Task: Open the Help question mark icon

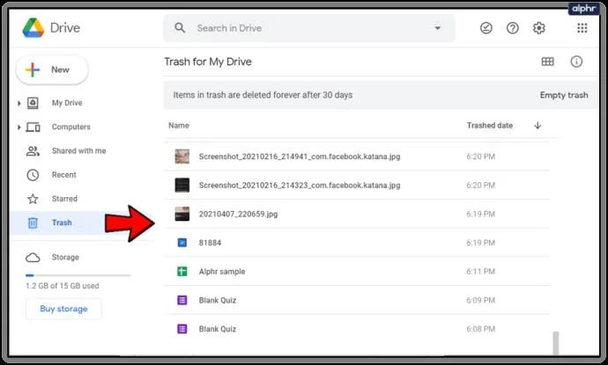Action: click(x=512, y=28)
